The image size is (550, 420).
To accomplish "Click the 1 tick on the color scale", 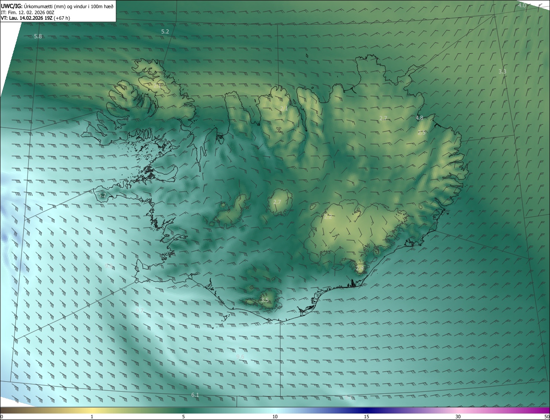I will pyautogui.click(x=92, y=417).
